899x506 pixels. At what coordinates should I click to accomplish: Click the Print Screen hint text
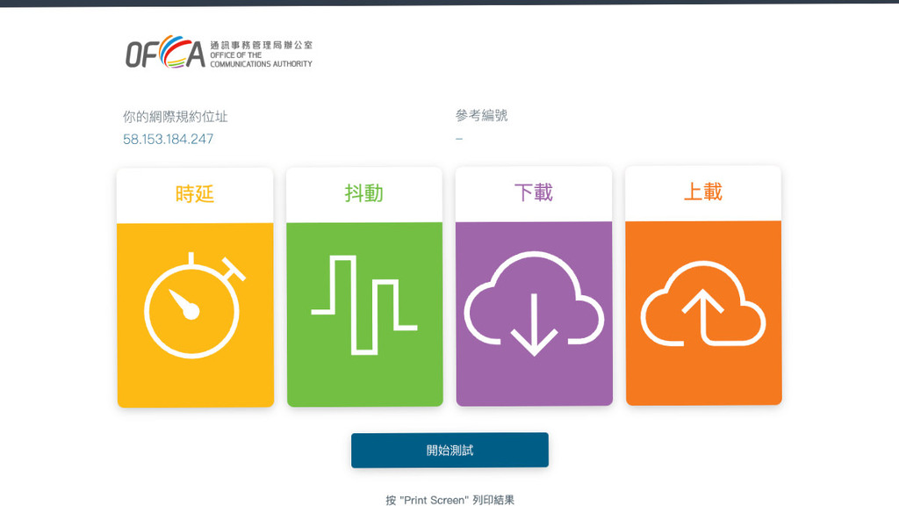click(449, 500)
